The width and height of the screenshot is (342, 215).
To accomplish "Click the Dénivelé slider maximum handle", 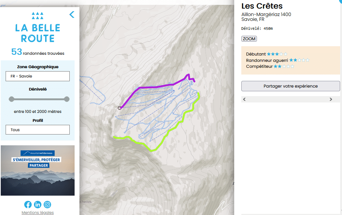I will click(x=67, y=99).
